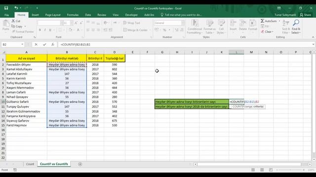Switch to Page Break Preview icon in status bar
The width and height of the screenshot is (316, 177).
click(x=271, y=170)
